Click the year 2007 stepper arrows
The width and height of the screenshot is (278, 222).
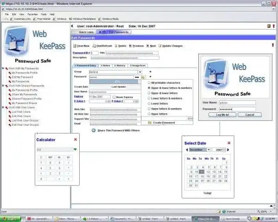(x=224, y=150)
